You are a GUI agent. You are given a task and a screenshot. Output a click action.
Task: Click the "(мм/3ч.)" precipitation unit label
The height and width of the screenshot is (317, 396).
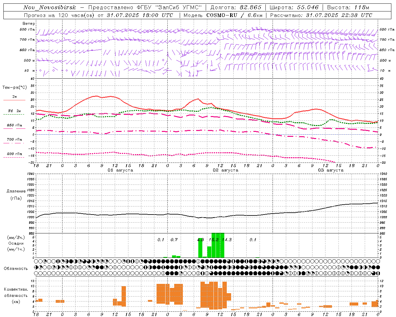click(16, 237)
